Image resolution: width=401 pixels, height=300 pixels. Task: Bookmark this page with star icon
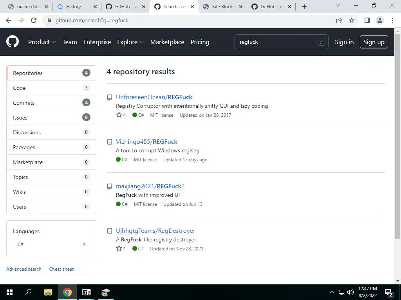[352, 20]
